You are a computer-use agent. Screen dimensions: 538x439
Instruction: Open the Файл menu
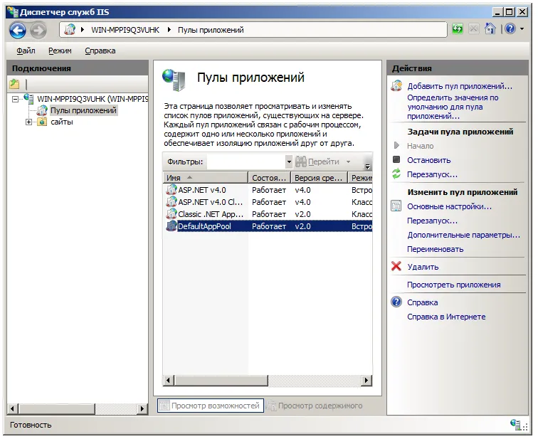(26, 51)
